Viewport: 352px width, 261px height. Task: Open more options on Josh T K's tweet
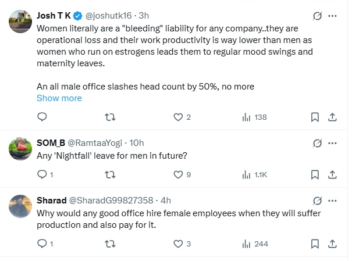pos(333,16)
